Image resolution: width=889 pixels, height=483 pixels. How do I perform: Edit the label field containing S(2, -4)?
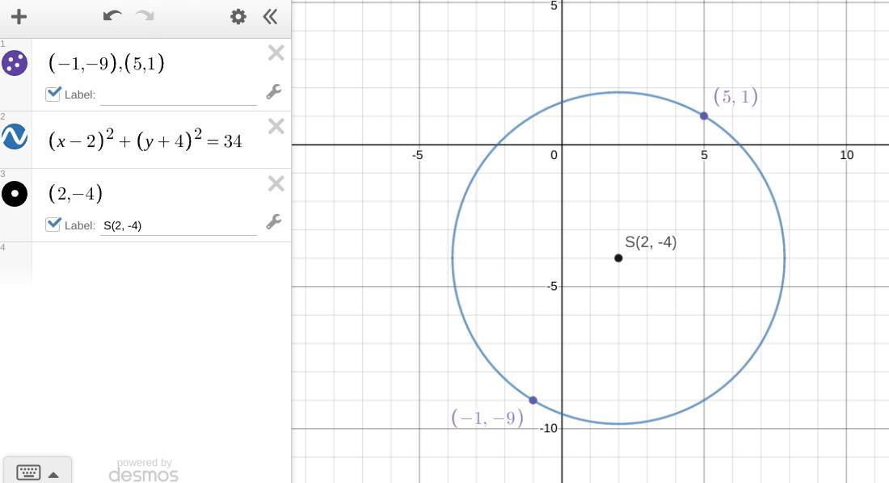[x=179, y=225]
